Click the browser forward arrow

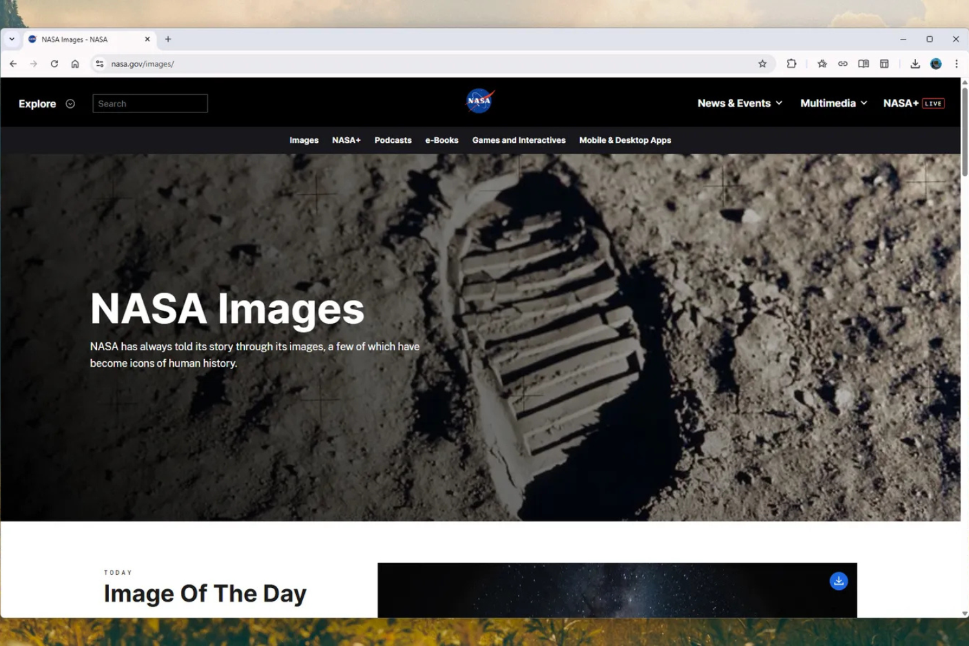[x=34, y=64]
